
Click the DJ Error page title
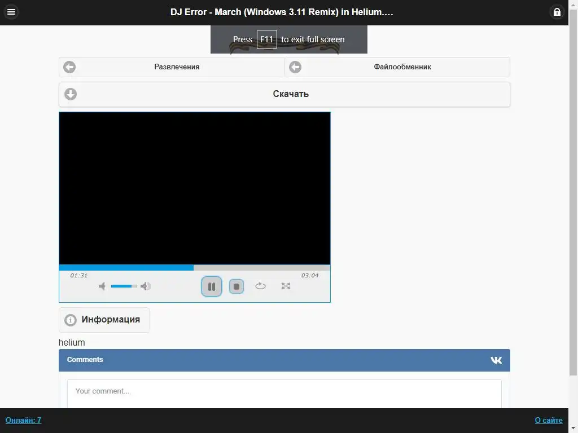click(x=282, y=12)
